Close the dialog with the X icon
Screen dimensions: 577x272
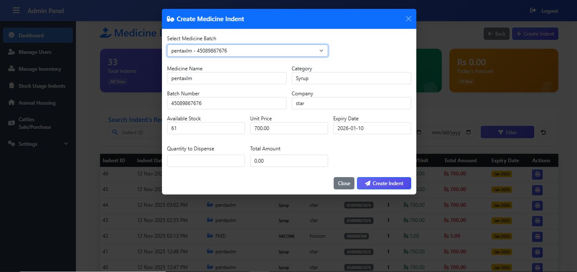(x=408, y=19)
